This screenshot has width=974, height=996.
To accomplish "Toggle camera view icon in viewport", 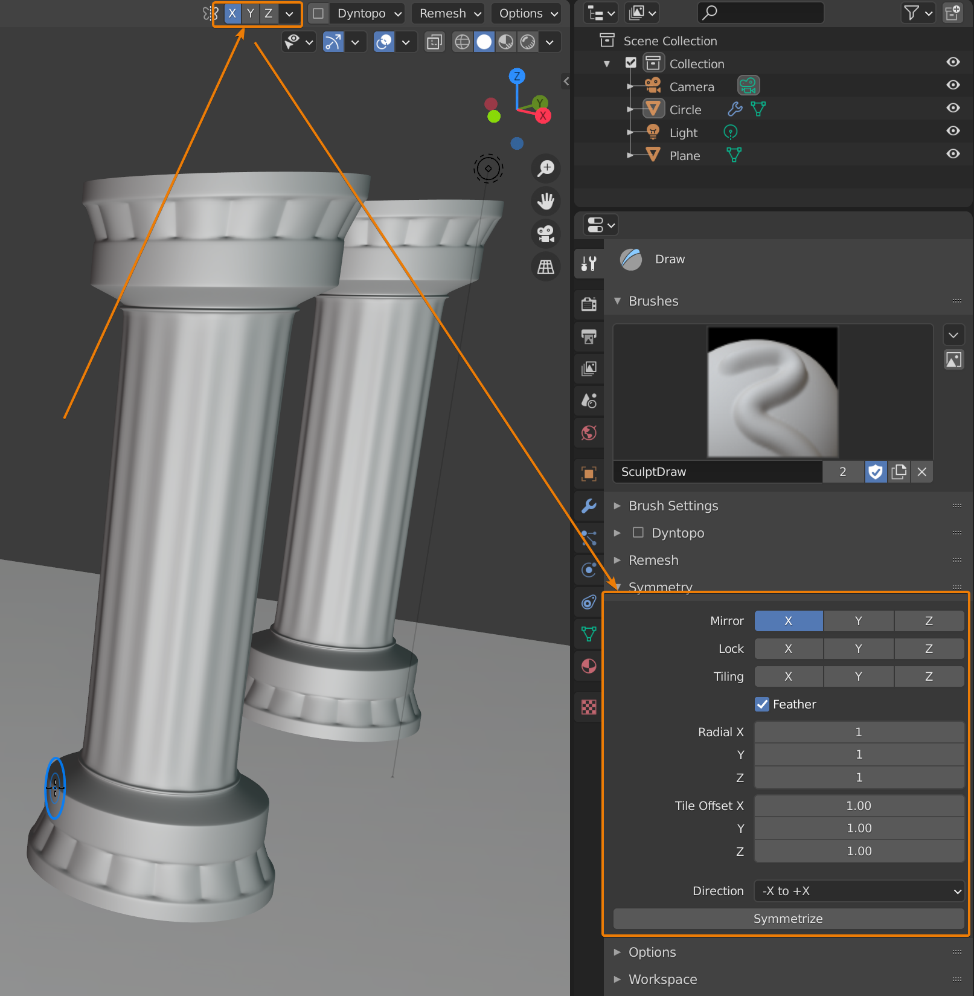I will coord(546,234).
